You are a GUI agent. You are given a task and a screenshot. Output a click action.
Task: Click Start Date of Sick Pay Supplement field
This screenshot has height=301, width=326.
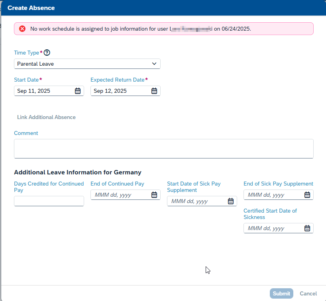pos(196,201)
